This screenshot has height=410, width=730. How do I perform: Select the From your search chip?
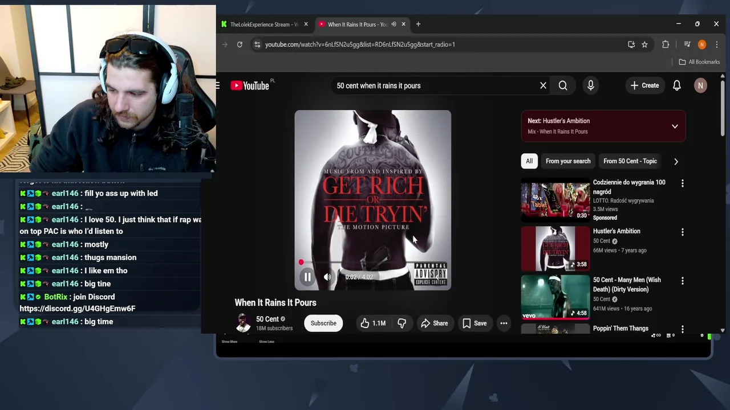pyautogui.click(x=568, y=161)
